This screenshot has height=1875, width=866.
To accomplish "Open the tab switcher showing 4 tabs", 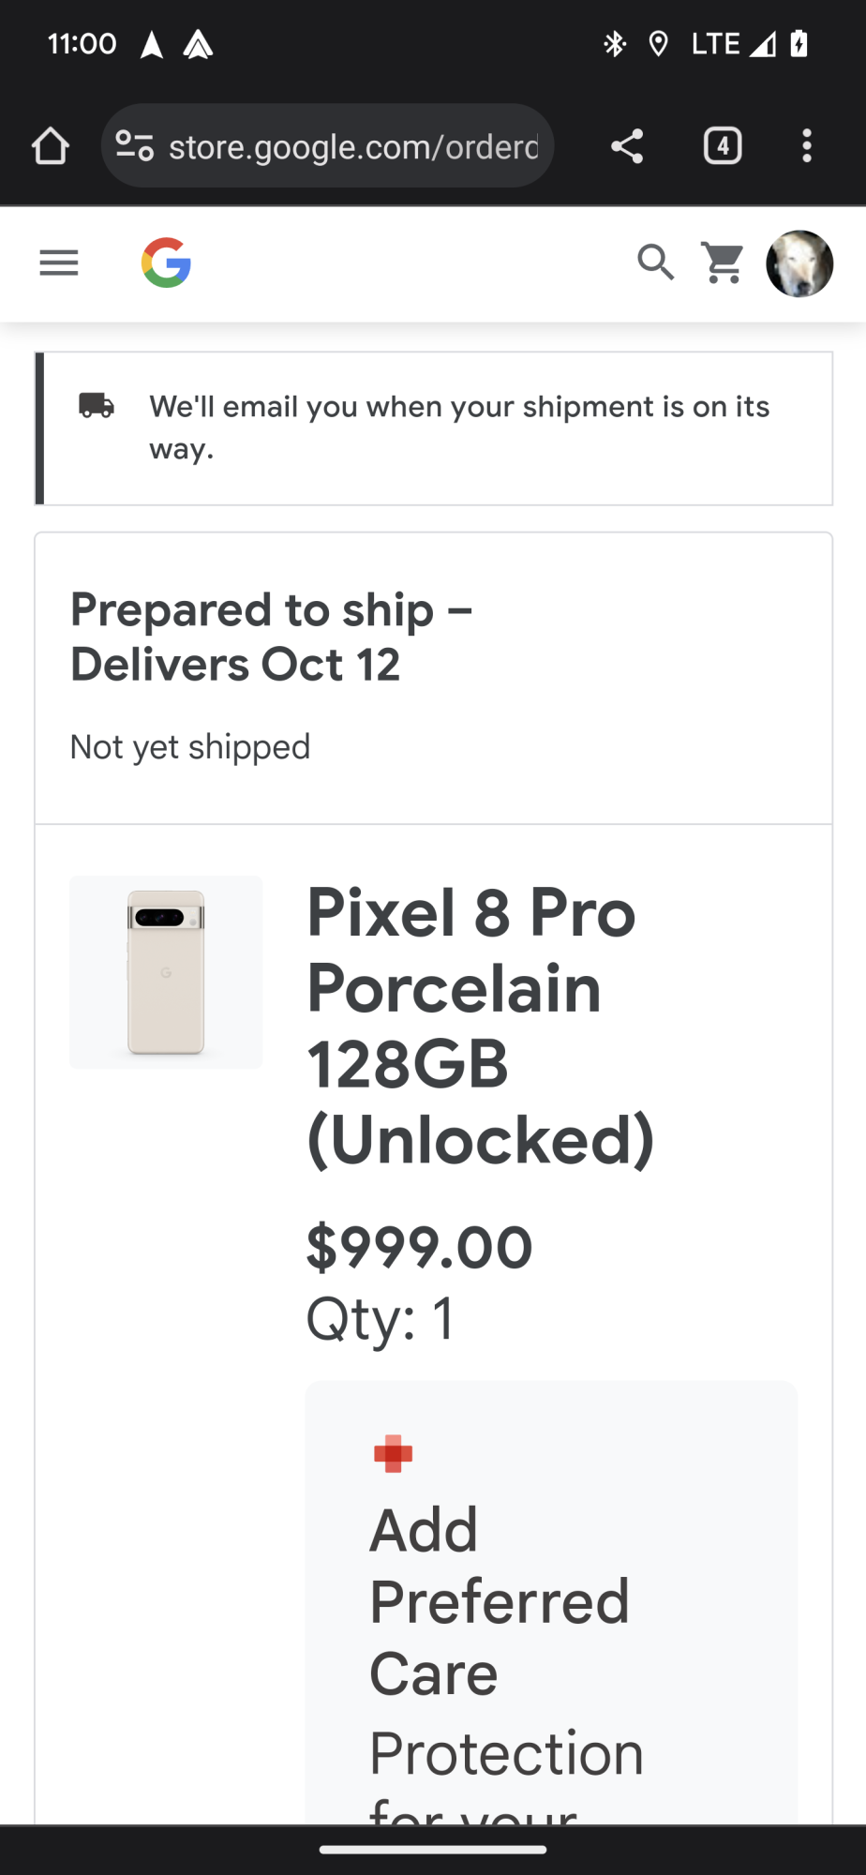I will 722,146.
